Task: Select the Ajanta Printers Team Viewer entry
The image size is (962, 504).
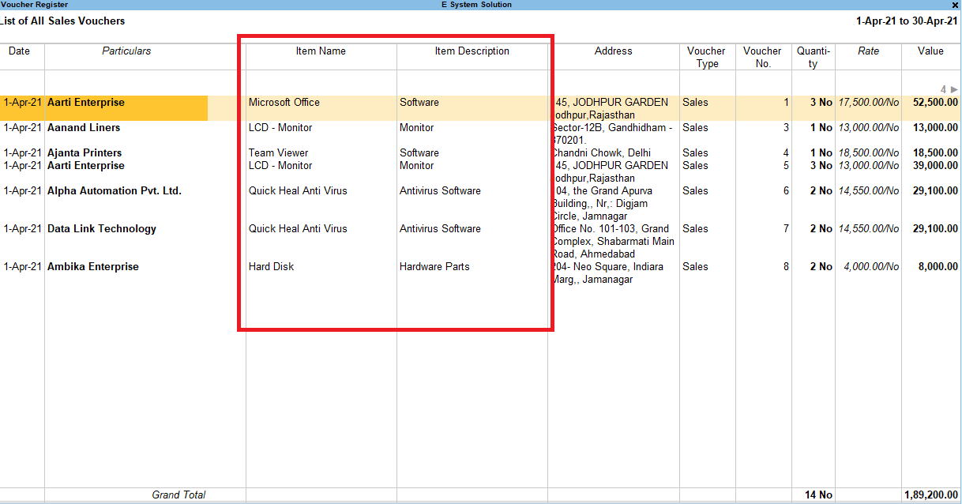Action: pyautogui.click(x=87, y=152)
